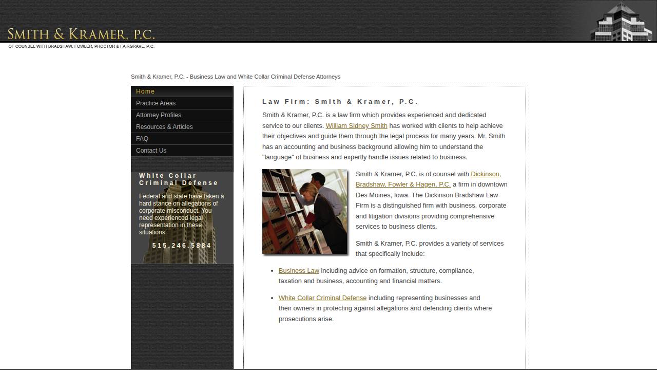657x370 pixels.
Task: Click the Business Law and White Collar tagline
Action: [x=236, y=77]
